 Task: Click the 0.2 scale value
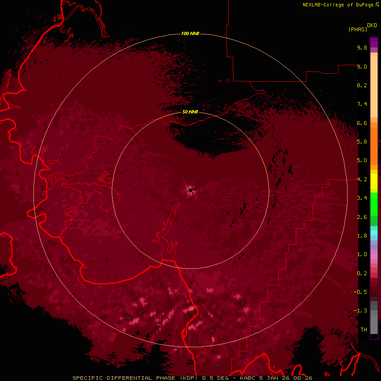[x=362, y=273]
